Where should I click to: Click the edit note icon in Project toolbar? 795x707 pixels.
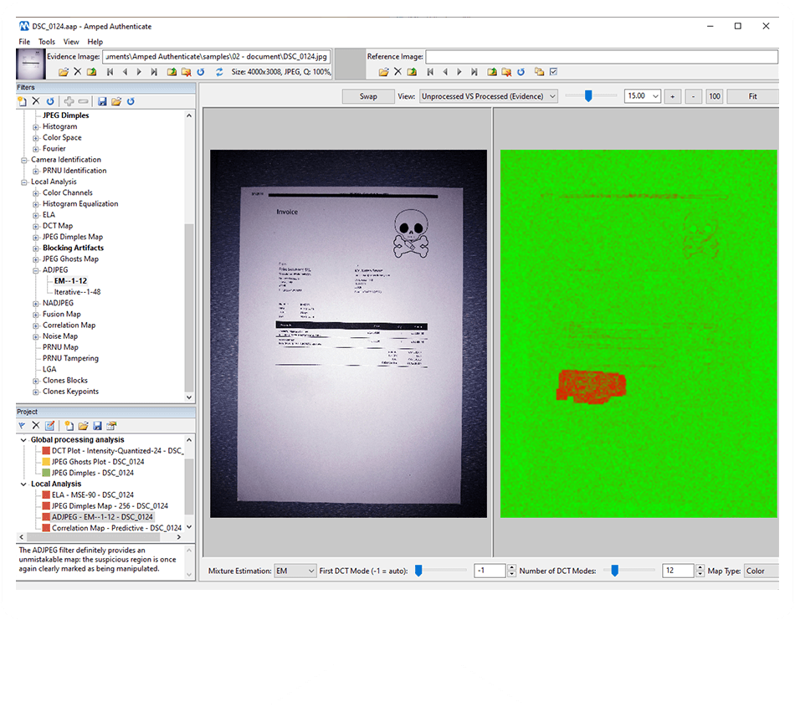pyautogui.click(x=49, y=426)
